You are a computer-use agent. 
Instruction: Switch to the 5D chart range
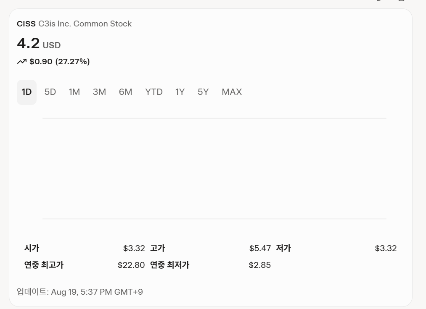pos(50,92)
